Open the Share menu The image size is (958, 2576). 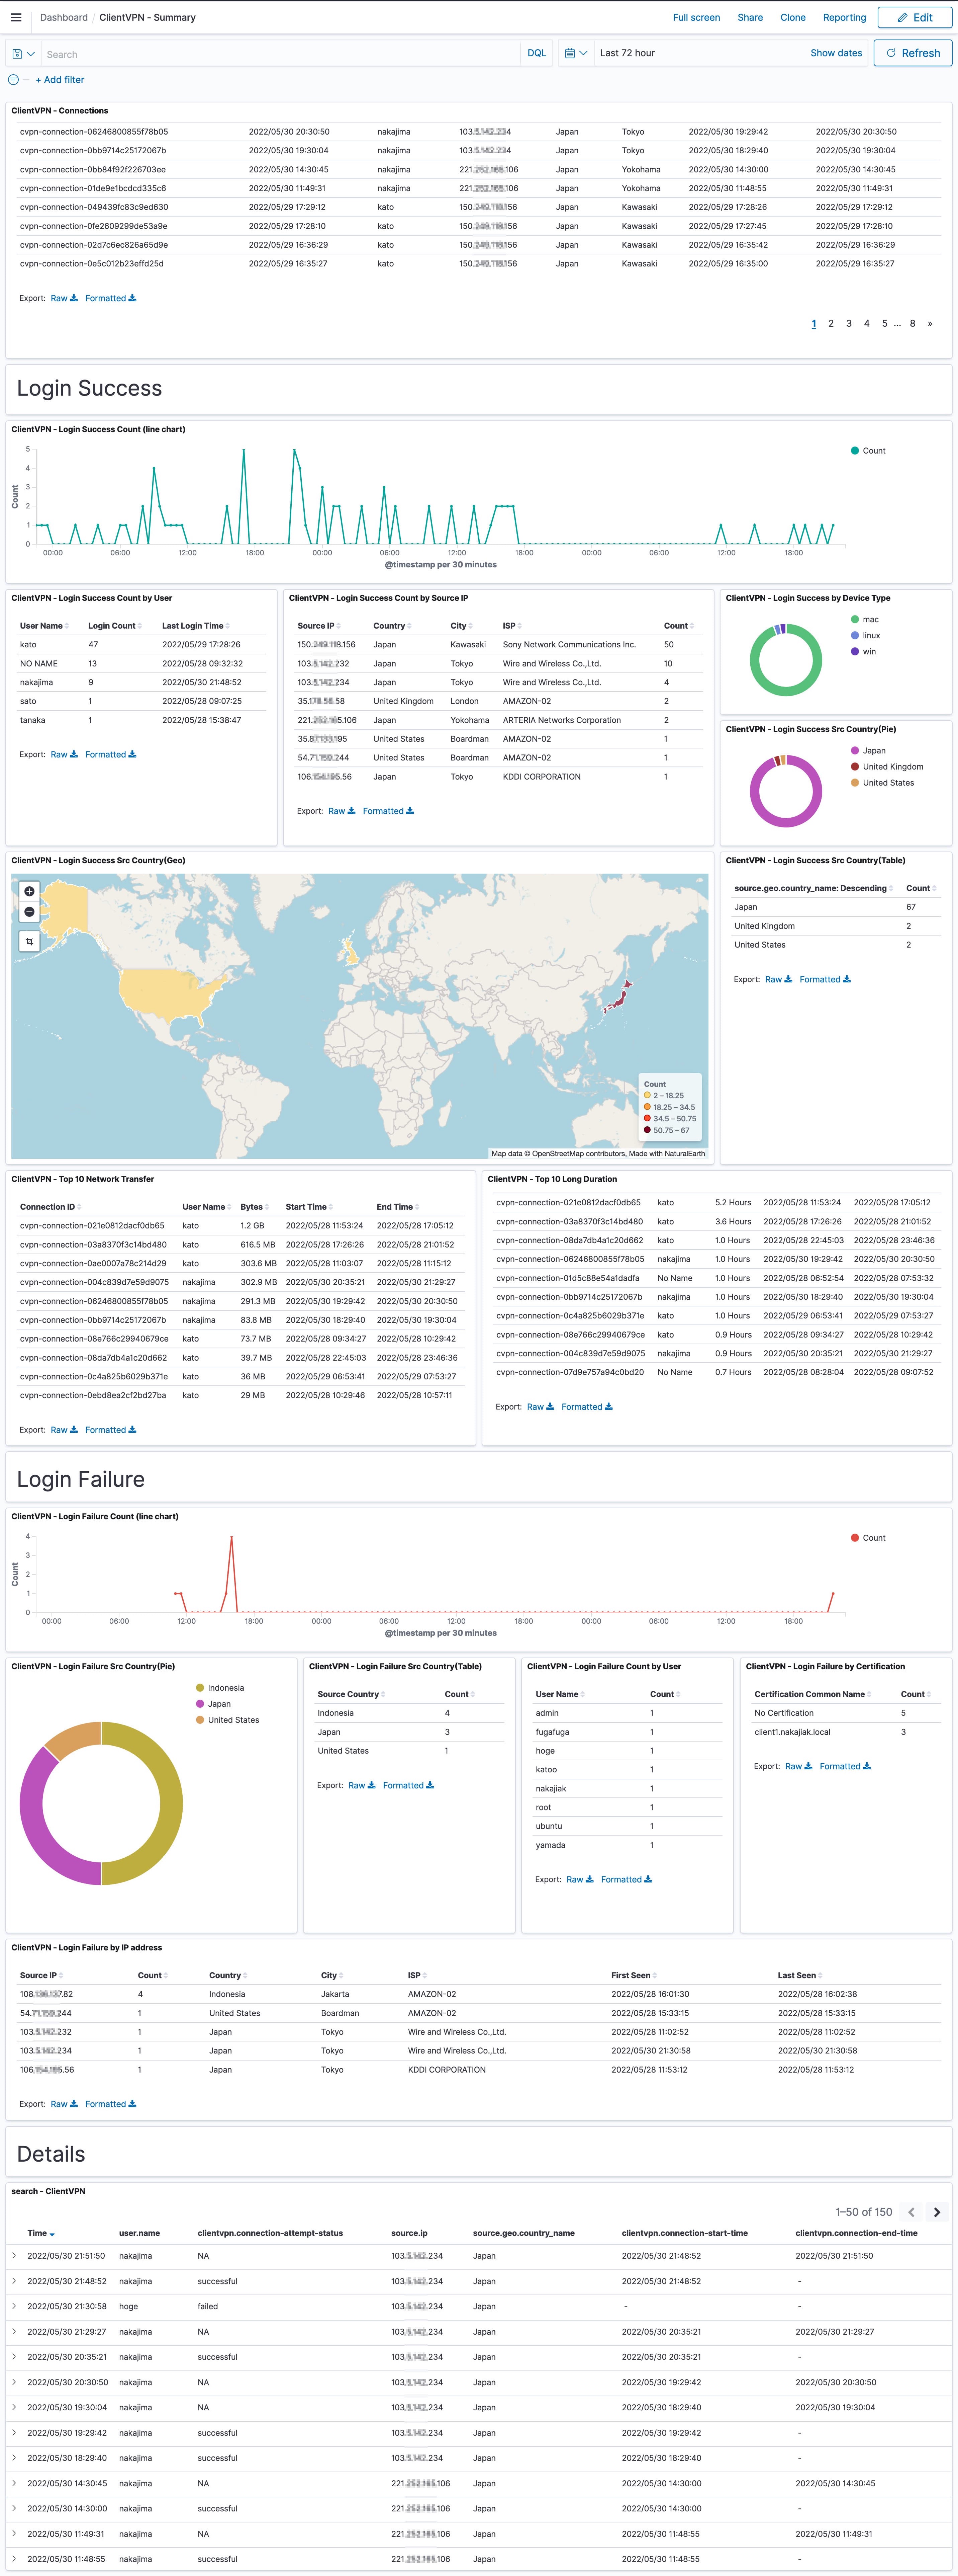(750, 17)
